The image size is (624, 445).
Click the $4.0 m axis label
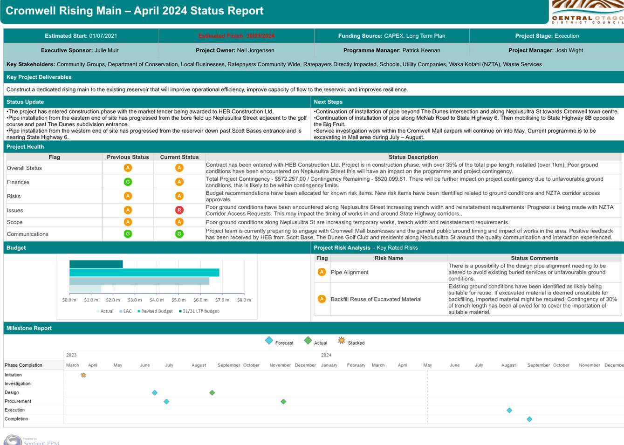pos(157,300)
